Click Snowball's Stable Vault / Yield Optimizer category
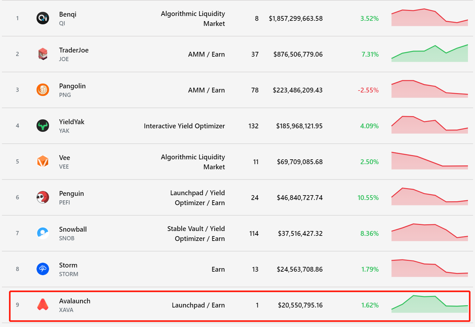Viewport: 475px width, 327px height. [196, 234]
